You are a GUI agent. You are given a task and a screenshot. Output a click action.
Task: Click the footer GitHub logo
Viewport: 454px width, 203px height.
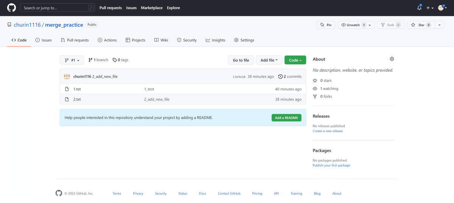[59, 193]
